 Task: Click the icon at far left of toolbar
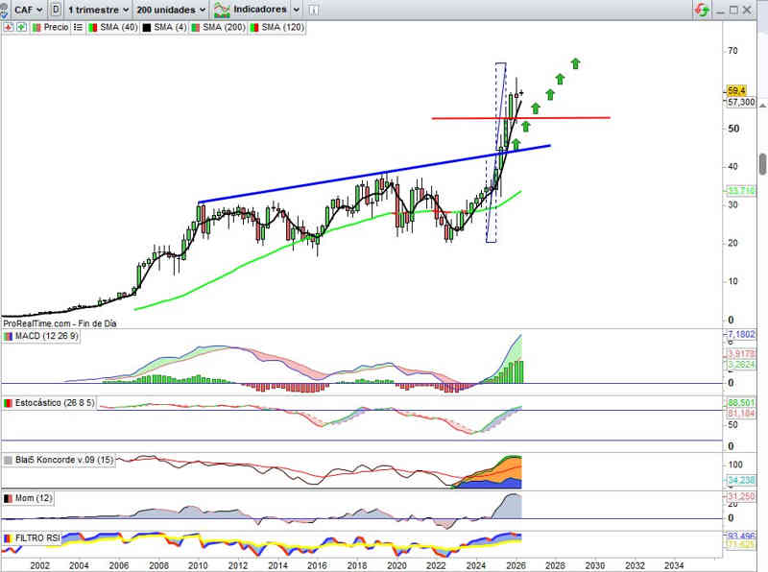[x=6, y=10]
